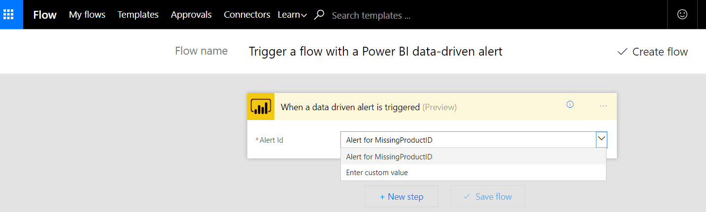706x212 pixels.
Task: Go to My flows
Action: click(x=87, y=15)
